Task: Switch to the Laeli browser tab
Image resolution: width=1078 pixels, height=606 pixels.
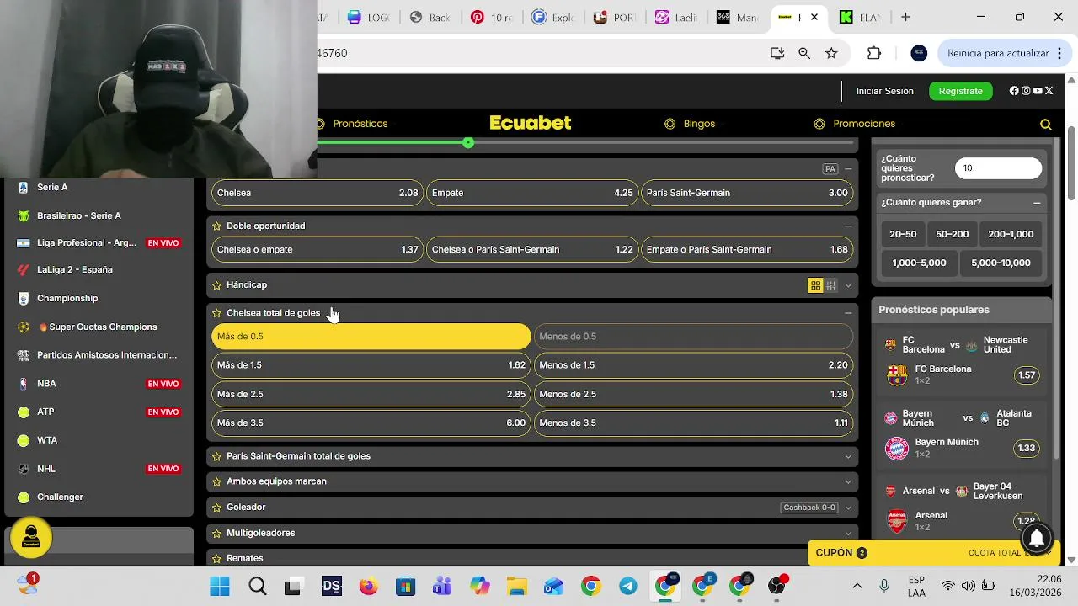Action: tap(676, 17)
